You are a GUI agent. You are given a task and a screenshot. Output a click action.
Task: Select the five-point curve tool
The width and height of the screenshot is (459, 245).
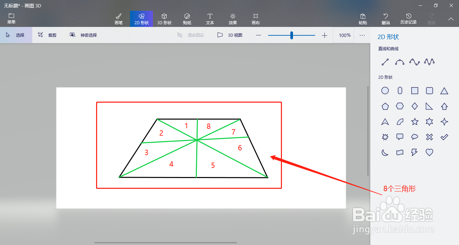[429, 62]
